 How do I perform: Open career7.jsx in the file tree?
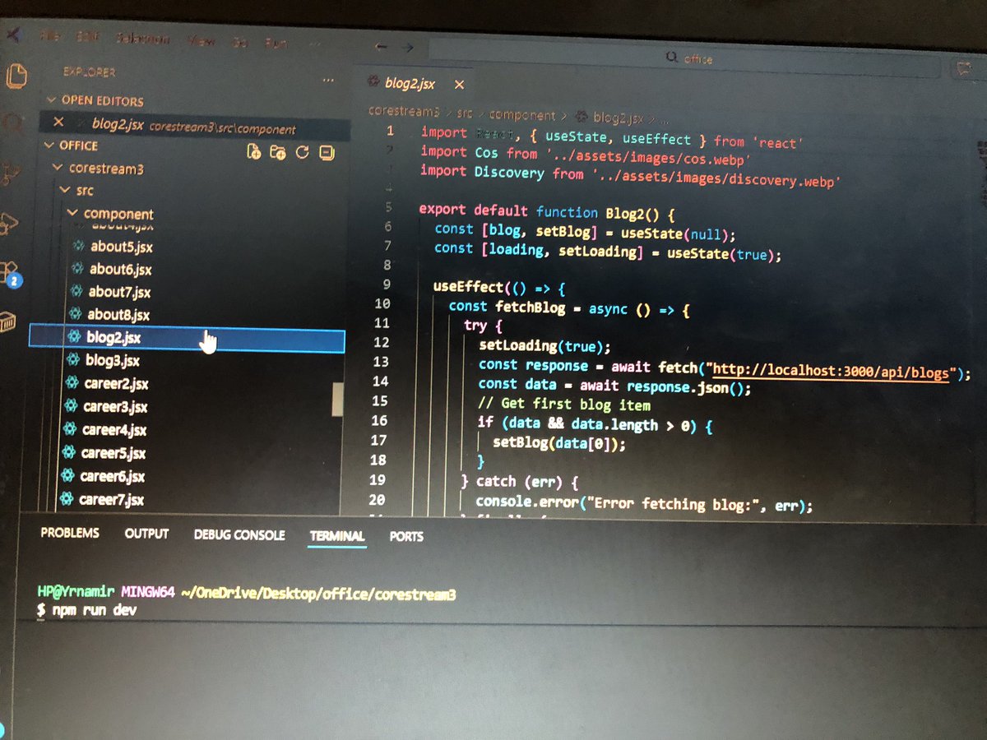(111, 499)
